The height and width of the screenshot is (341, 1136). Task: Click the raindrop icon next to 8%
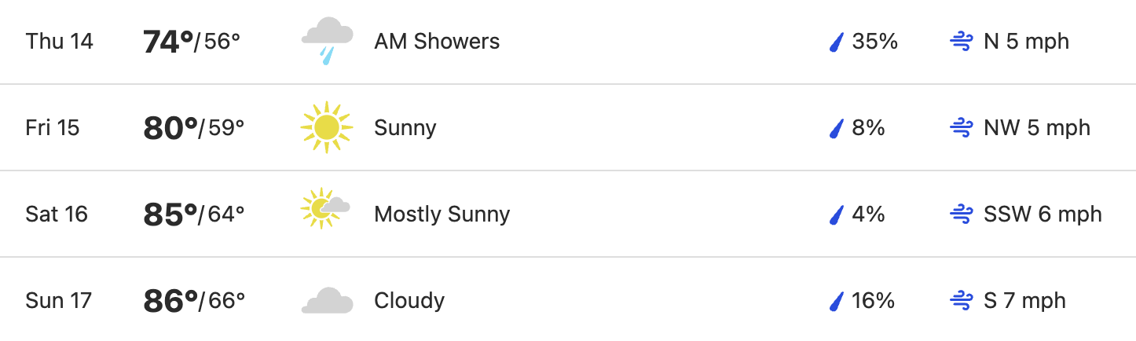(837, 128)
